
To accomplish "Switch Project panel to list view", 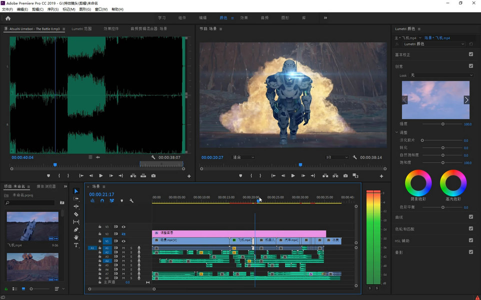I will [14, 289].
